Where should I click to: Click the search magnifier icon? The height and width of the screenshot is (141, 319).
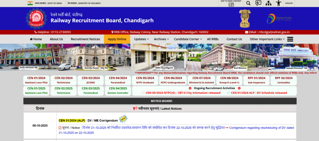[x=248, y=3]
